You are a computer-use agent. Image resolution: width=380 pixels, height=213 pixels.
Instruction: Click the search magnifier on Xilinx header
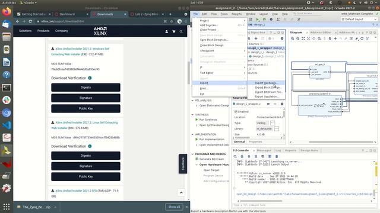[181, 31]
